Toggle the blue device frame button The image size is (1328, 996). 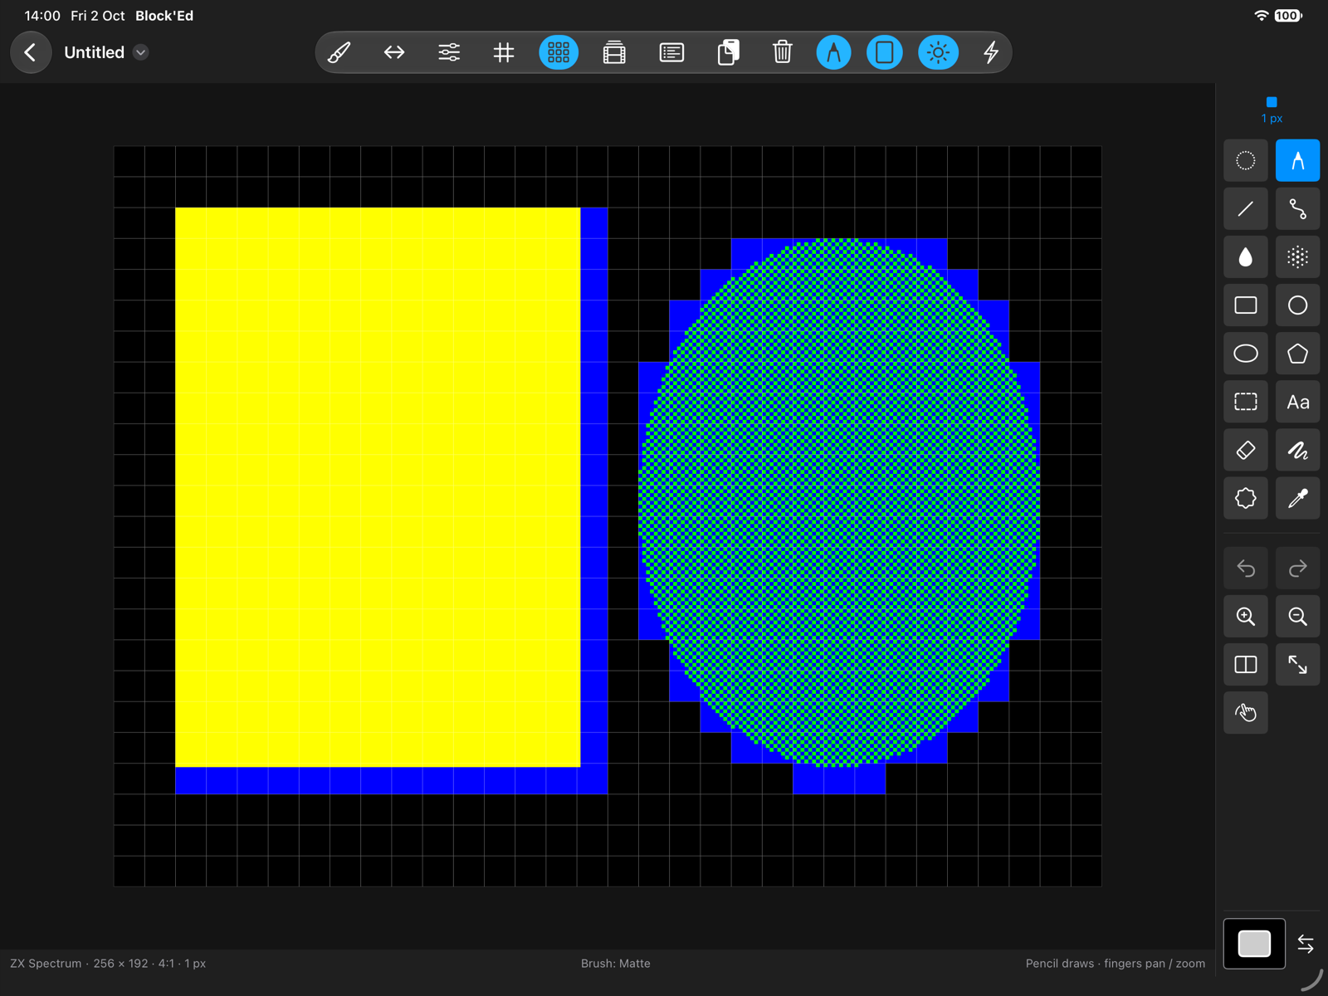coord(885,52)
